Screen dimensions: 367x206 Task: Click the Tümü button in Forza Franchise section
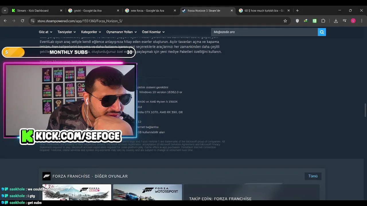pyautogui.click(x=313, y=176)
